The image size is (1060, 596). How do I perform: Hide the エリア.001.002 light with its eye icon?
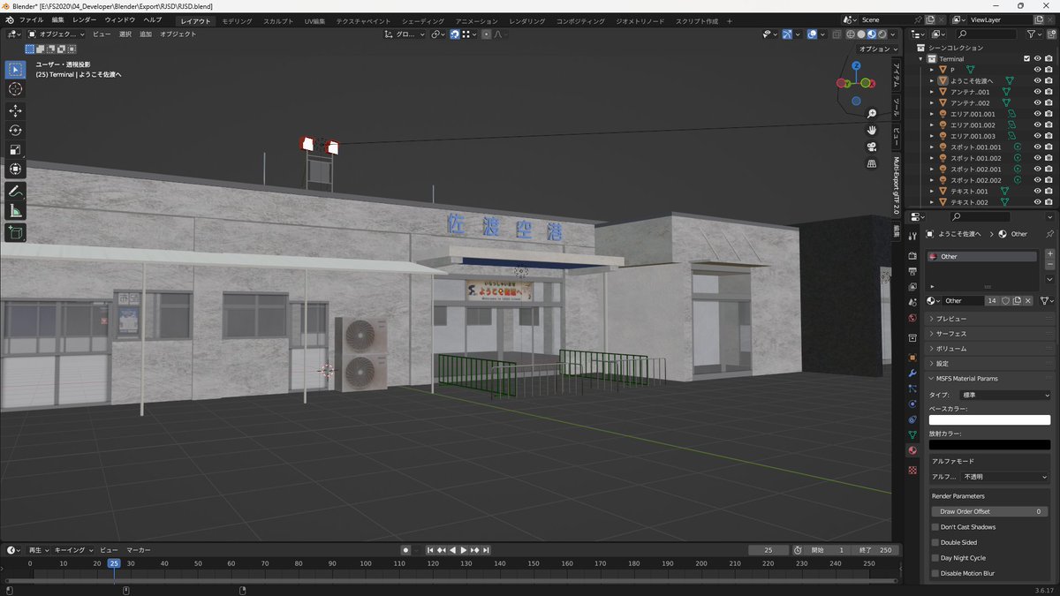1038,124
